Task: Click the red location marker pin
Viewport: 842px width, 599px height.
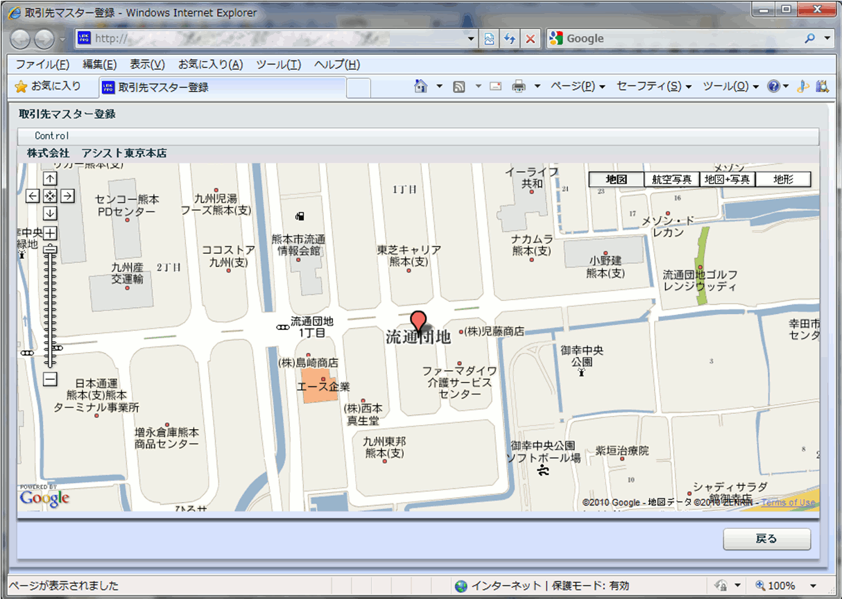Action: point(418,321)
